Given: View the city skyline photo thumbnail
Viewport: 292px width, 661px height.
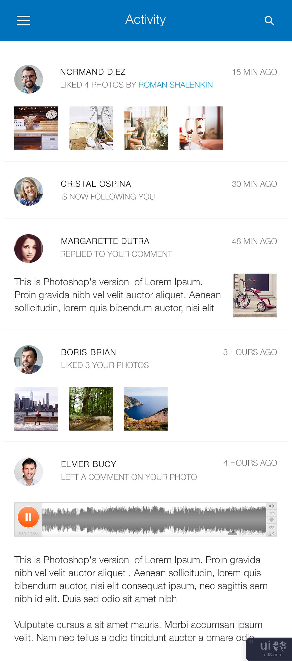Looking at the screenshot, I should click(x=36, y=409).
